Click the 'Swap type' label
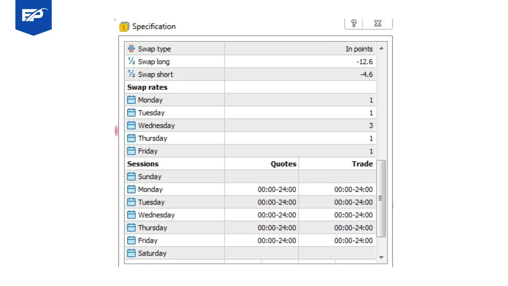This screenshot has width=508, height=286. pos(154,49)
